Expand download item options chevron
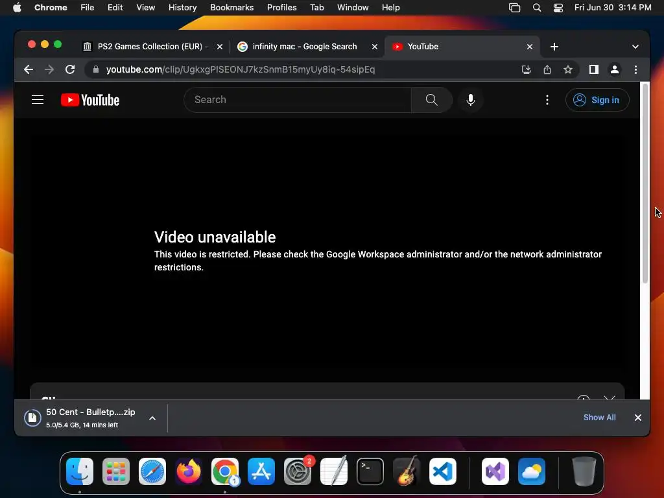 152,418
